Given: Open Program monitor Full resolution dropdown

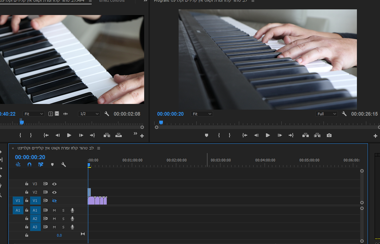Looking at the screenshot, I should [326, 114].
